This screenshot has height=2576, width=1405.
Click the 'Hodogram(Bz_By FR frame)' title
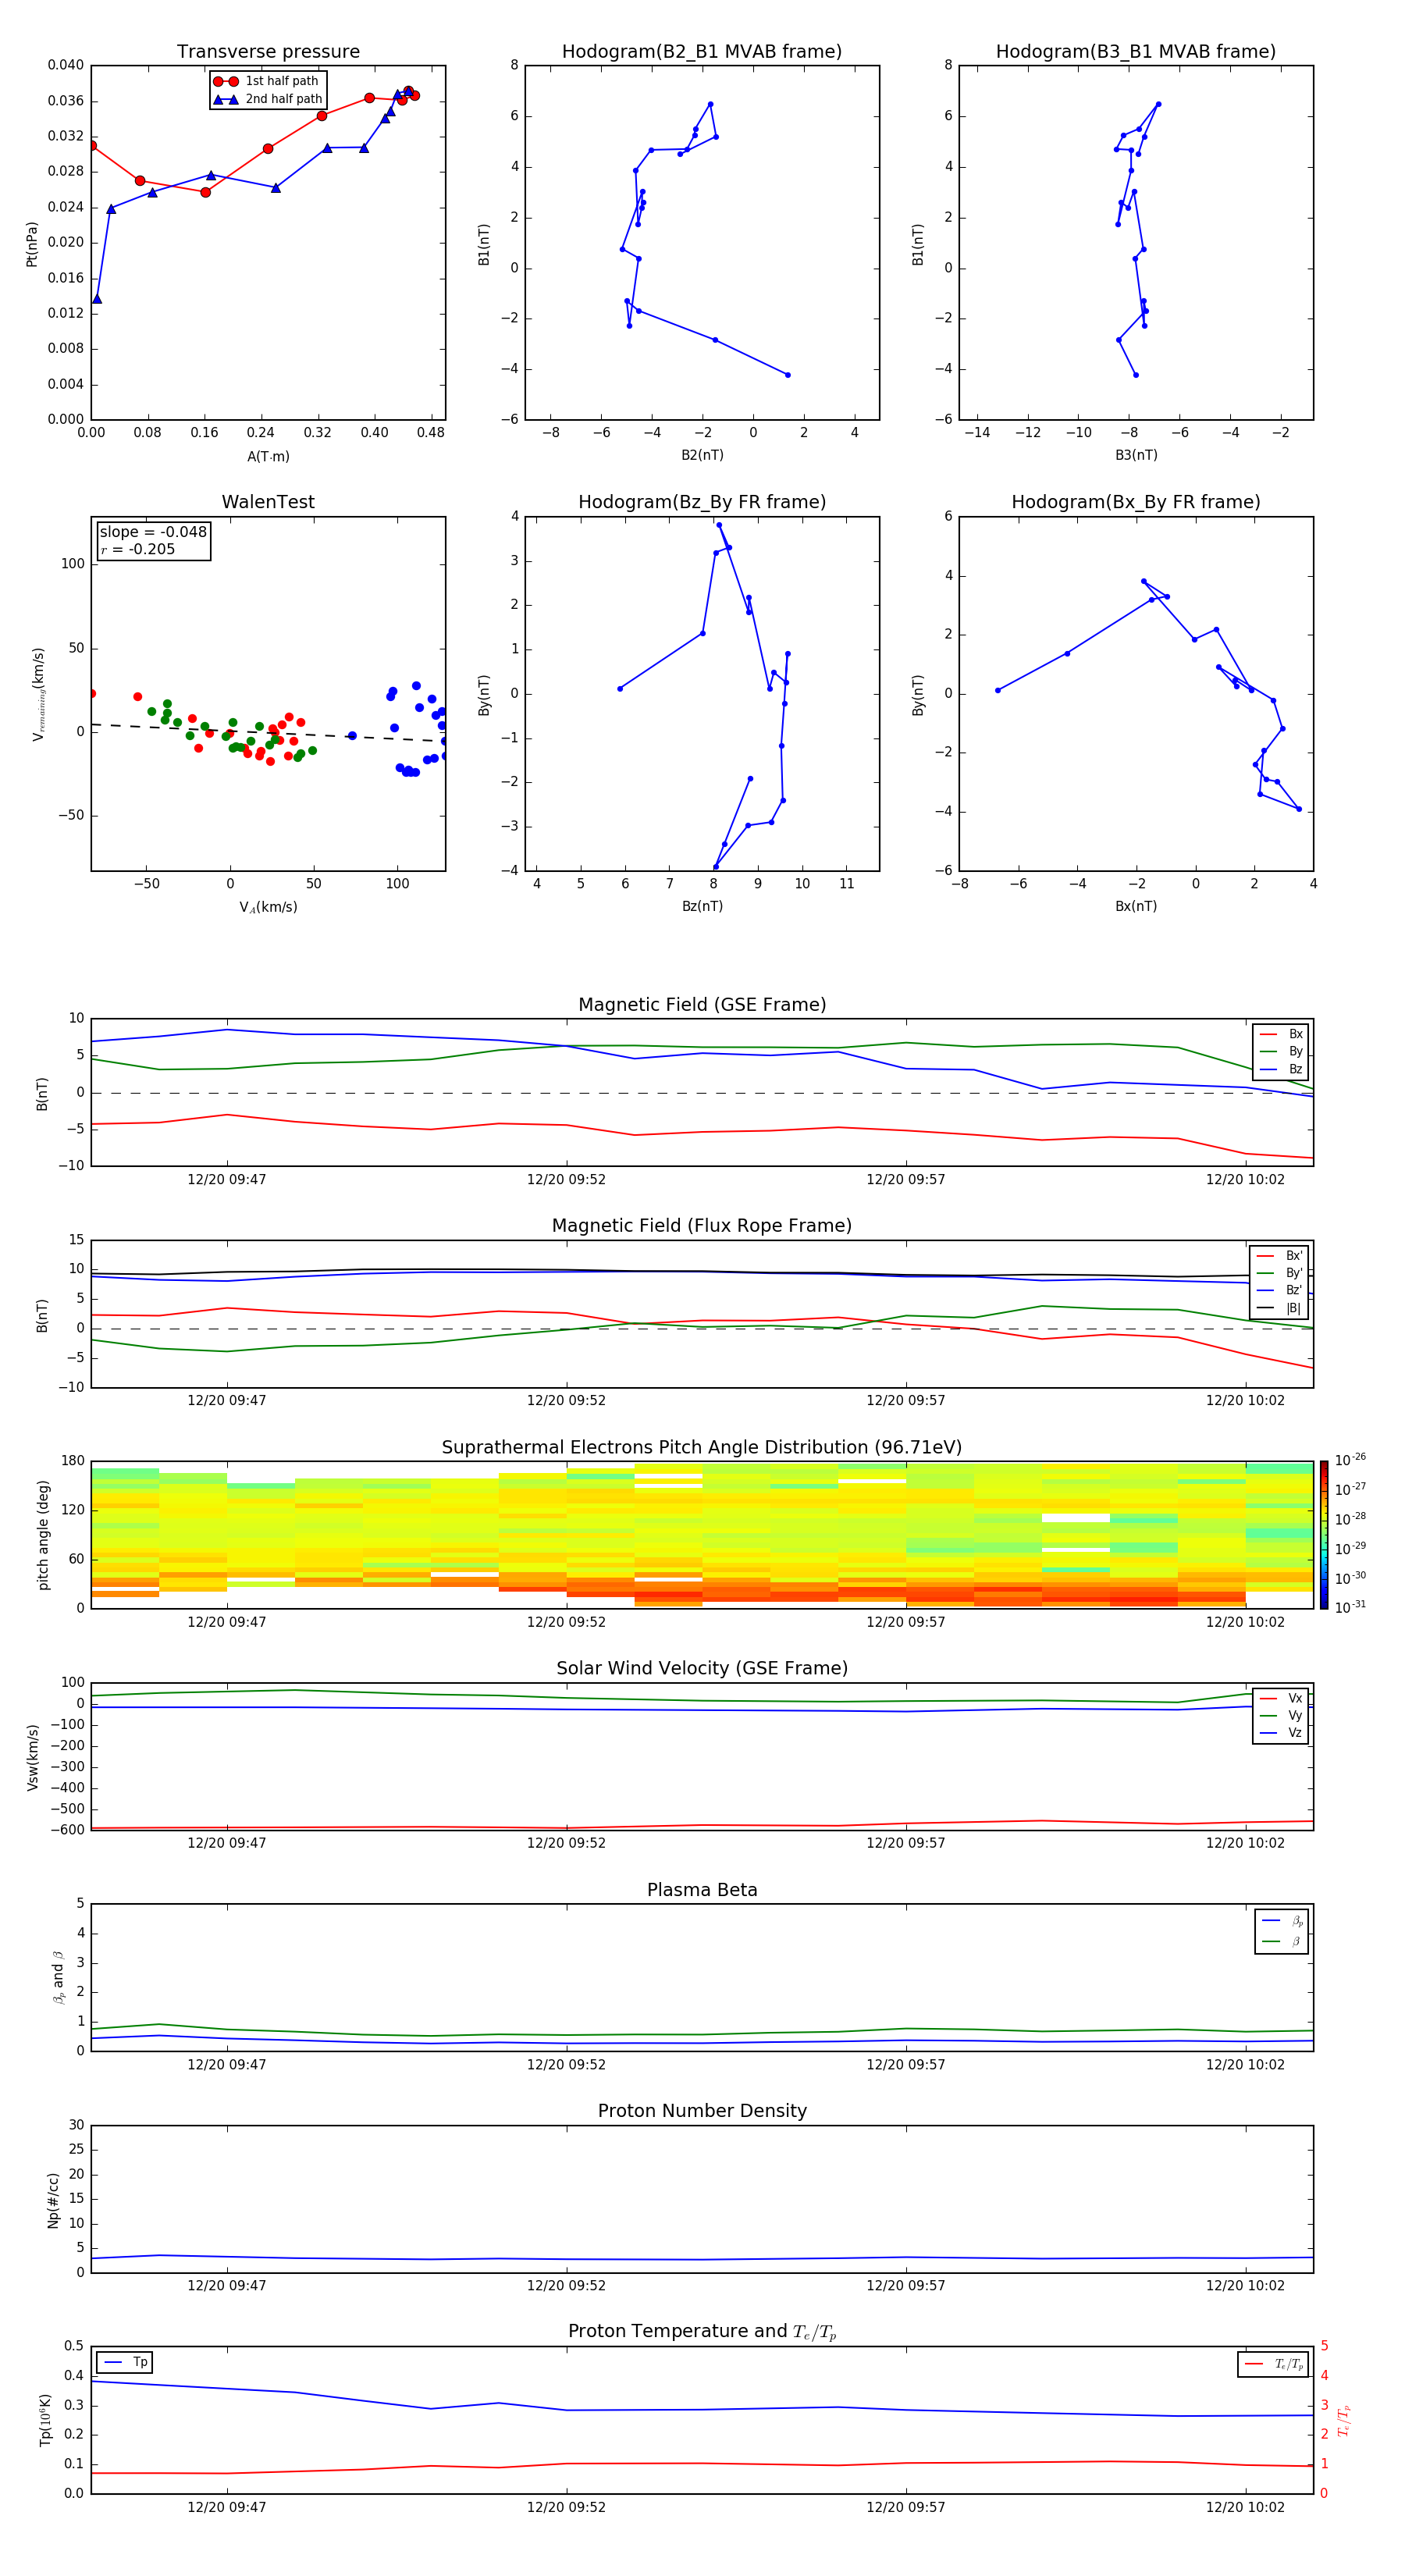tap(702, 502)
